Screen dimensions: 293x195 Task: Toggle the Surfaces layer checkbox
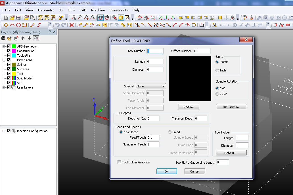point(9,69)
